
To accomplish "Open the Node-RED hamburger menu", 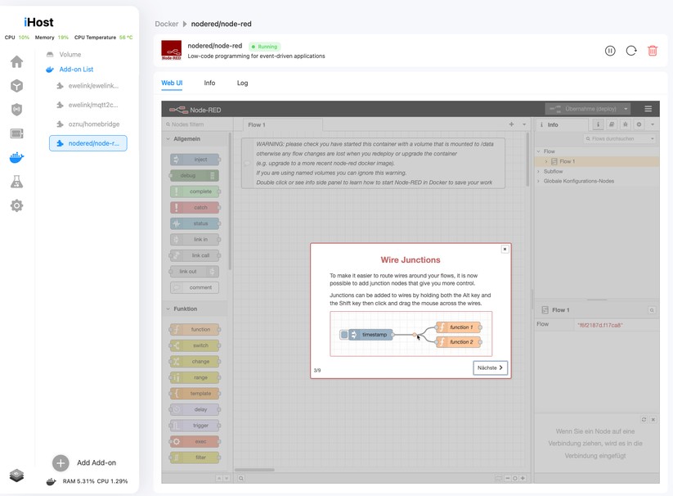I will coord(648,109).
